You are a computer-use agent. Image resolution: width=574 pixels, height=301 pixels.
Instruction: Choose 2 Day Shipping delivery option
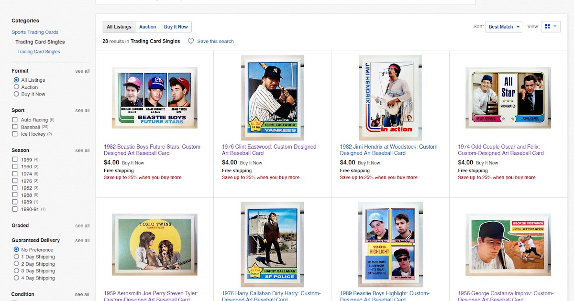point(16,264)
